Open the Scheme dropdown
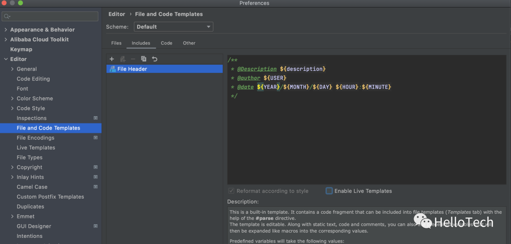This screenshot has height=244, width=511. coord(173,27)
